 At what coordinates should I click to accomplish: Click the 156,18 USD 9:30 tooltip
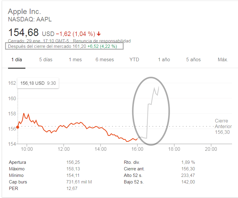(38, 83)
